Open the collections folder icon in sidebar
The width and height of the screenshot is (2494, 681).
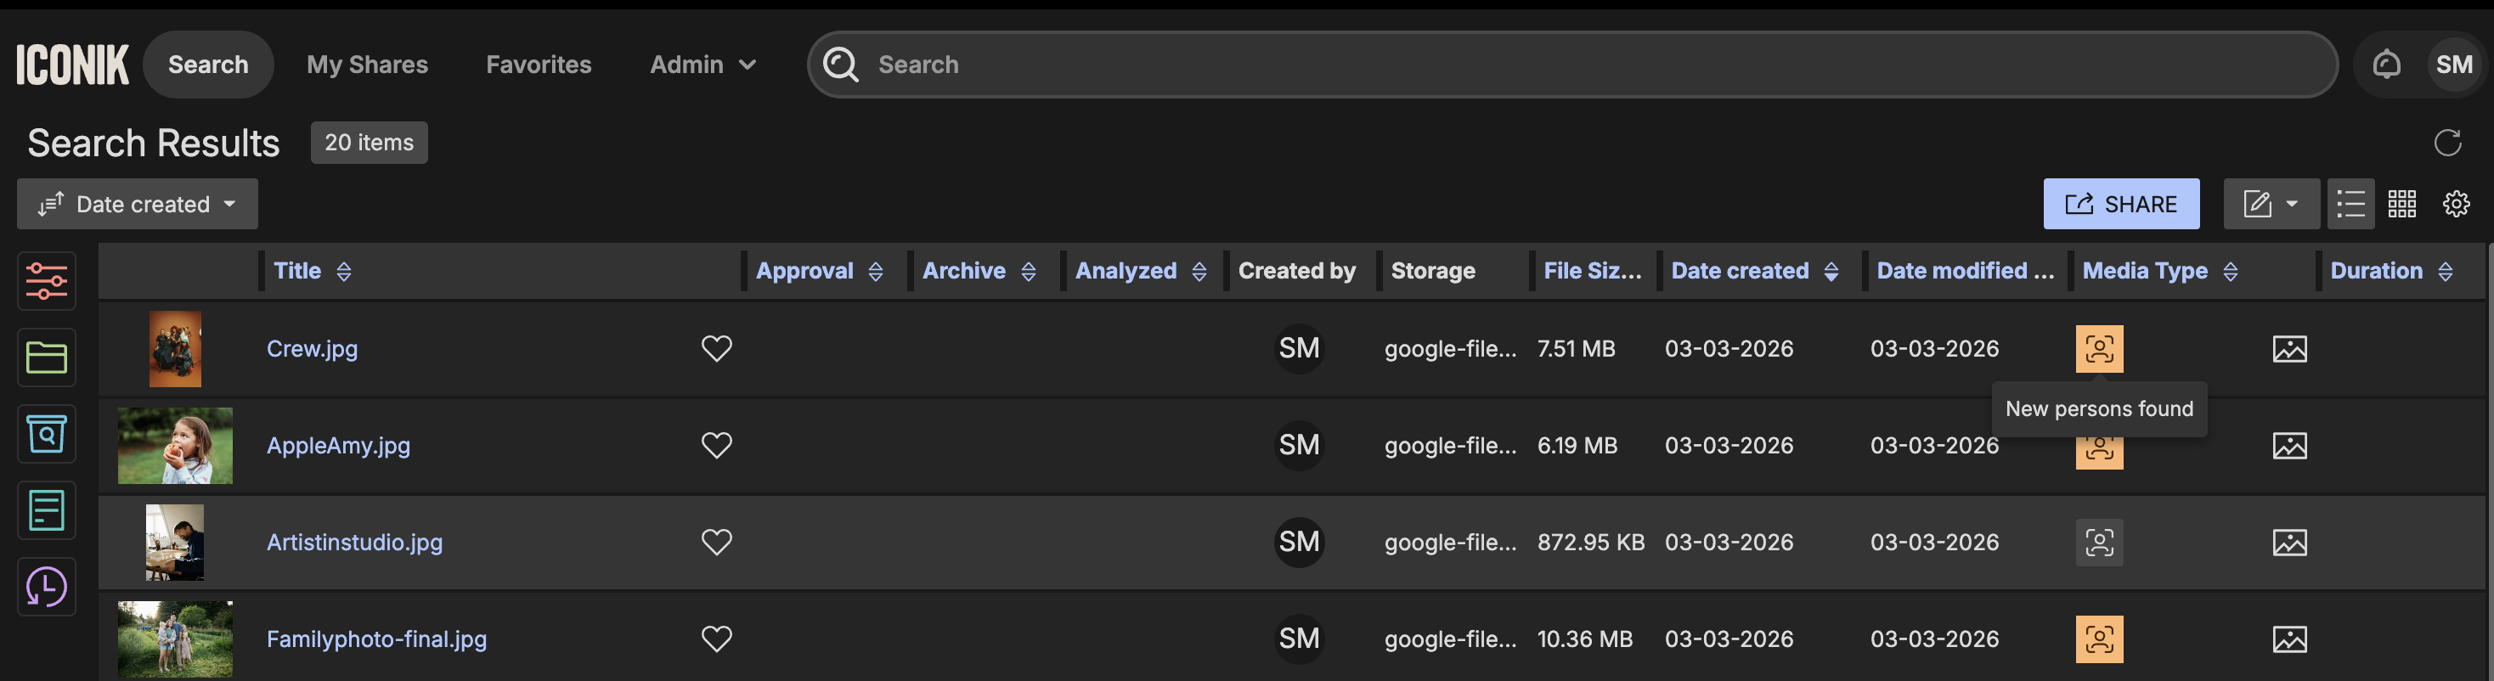(46, 358)
